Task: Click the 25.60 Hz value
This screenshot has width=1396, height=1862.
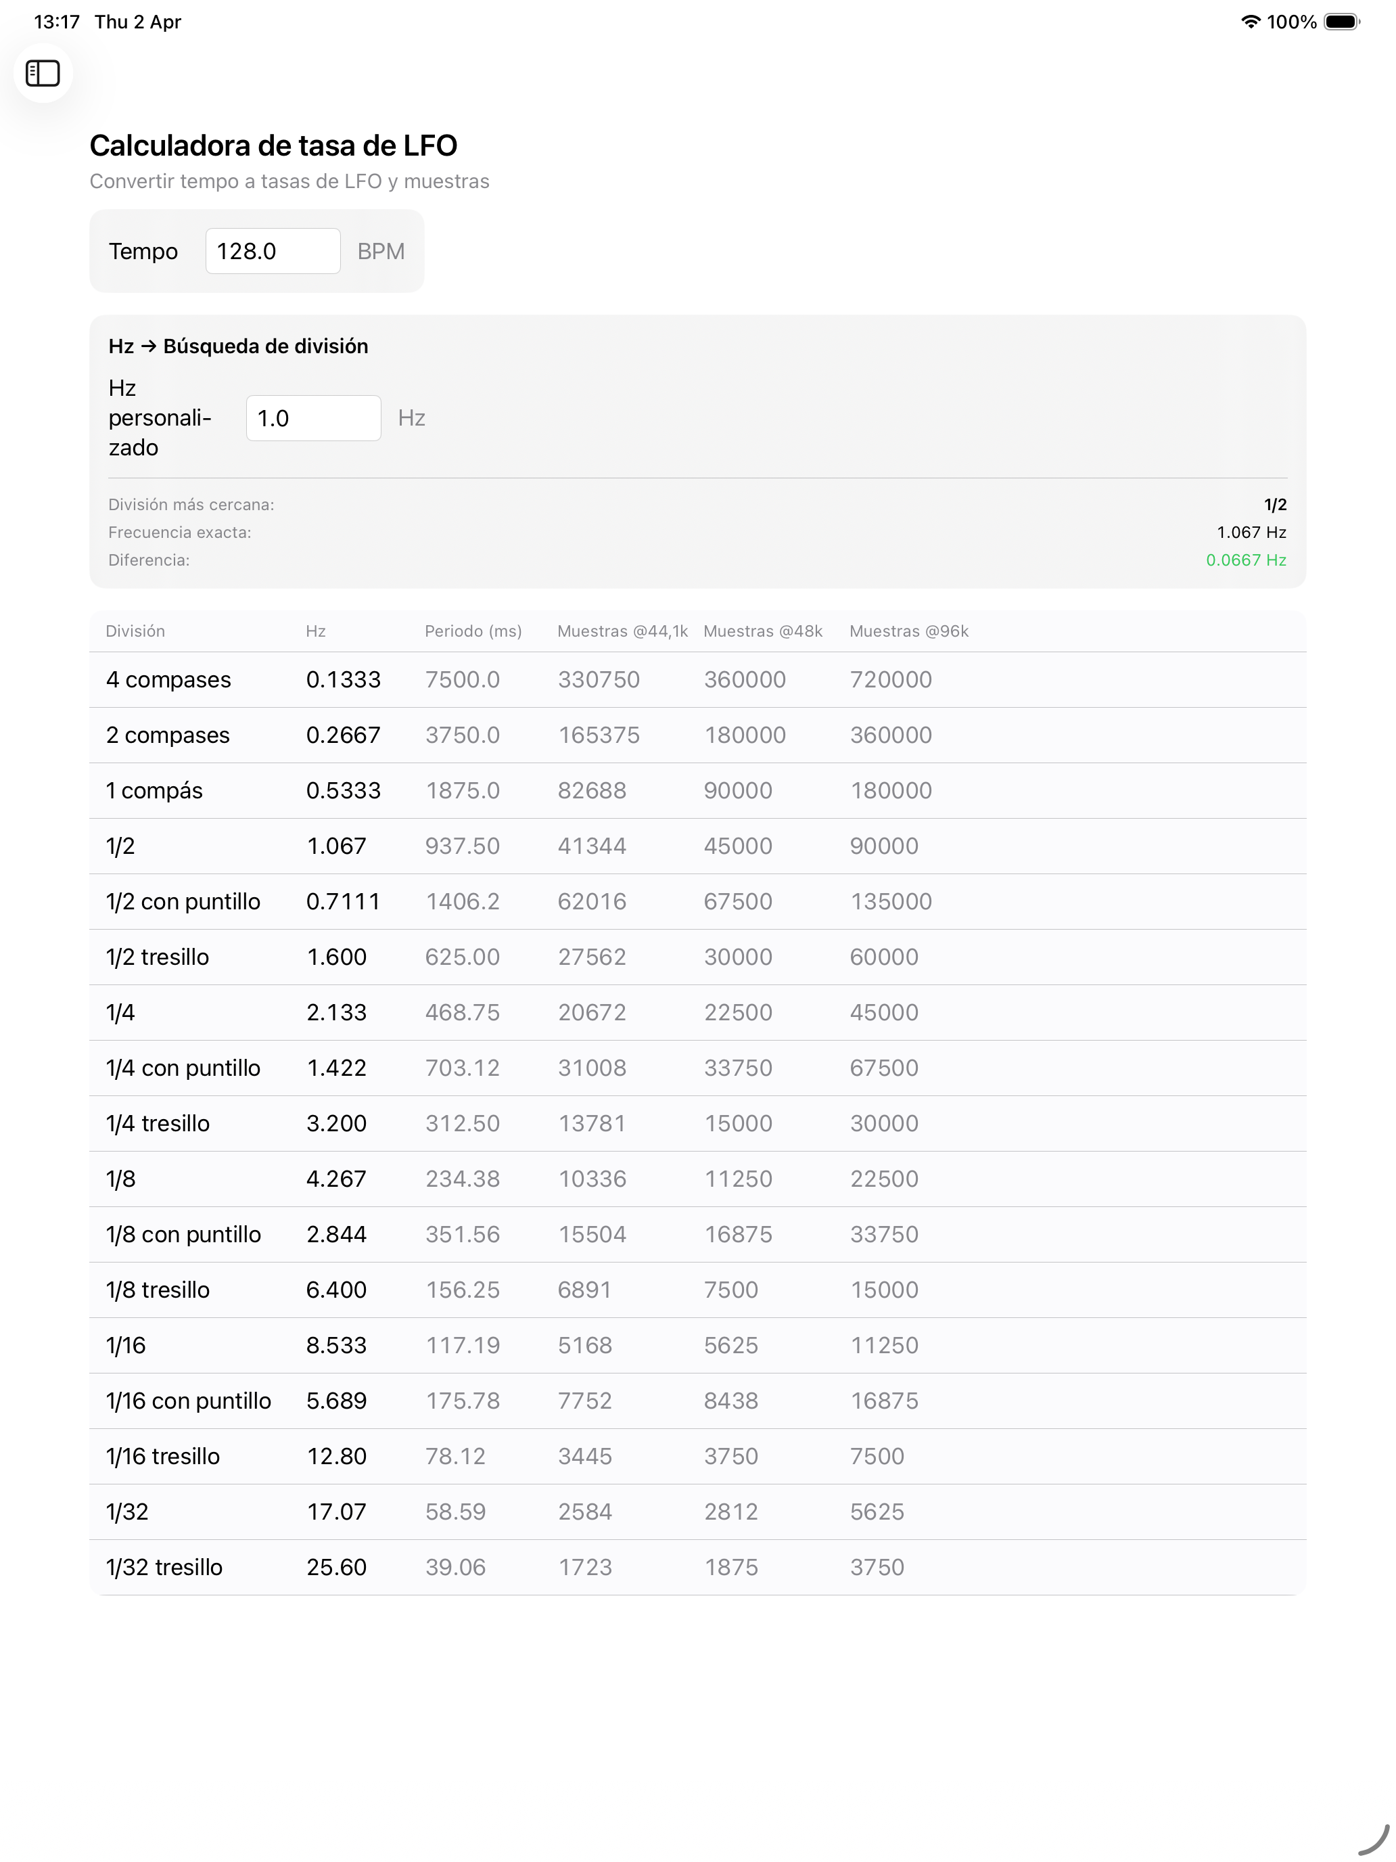Action: [337, 1568]
